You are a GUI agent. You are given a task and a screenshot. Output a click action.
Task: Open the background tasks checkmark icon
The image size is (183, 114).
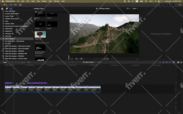(x=20, y=5)
